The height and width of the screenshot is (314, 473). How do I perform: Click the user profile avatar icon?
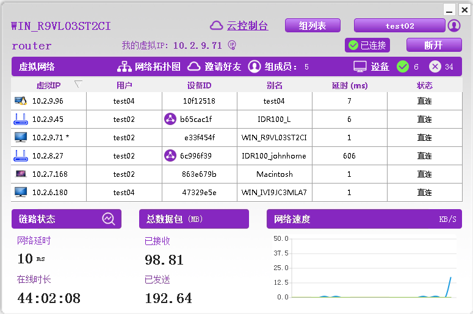click(453, 26)
